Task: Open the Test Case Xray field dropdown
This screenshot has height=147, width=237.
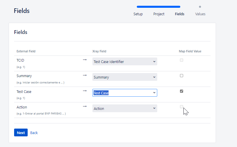Action: (125, 93)
